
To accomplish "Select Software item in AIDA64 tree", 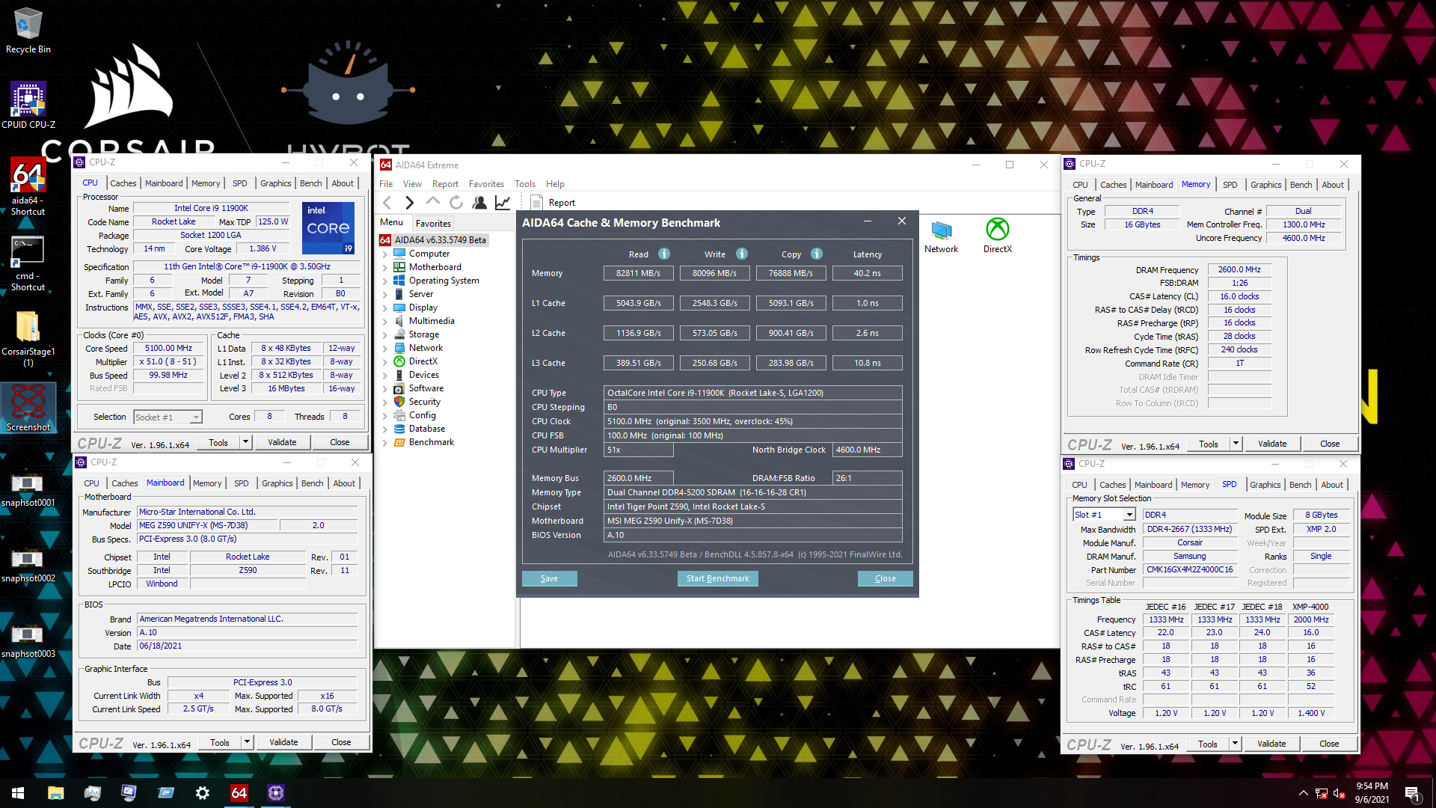I will pyautogui.click(x=426, y=388).
